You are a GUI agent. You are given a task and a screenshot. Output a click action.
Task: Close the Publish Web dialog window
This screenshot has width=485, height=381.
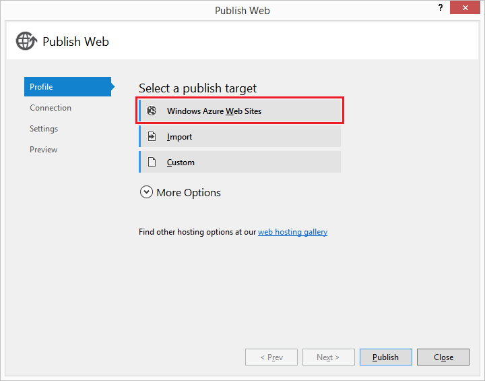pyautogui.click(x=465, y=7)
